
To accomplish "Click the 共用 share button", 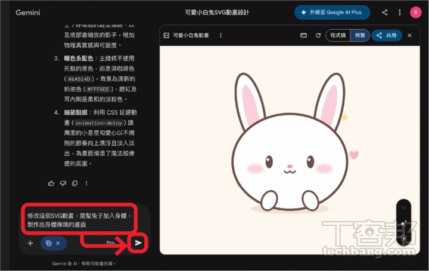I will 387,36.
